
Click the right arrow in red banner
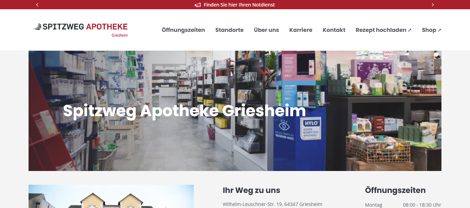coord(432,5)
